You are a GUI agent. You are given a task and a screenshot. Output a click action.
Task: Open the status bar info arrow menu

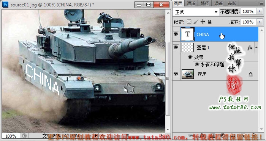[x=96, y=135]
